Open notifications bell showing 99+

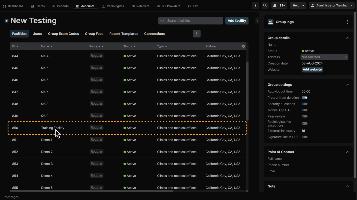click(x=279, y=5)
